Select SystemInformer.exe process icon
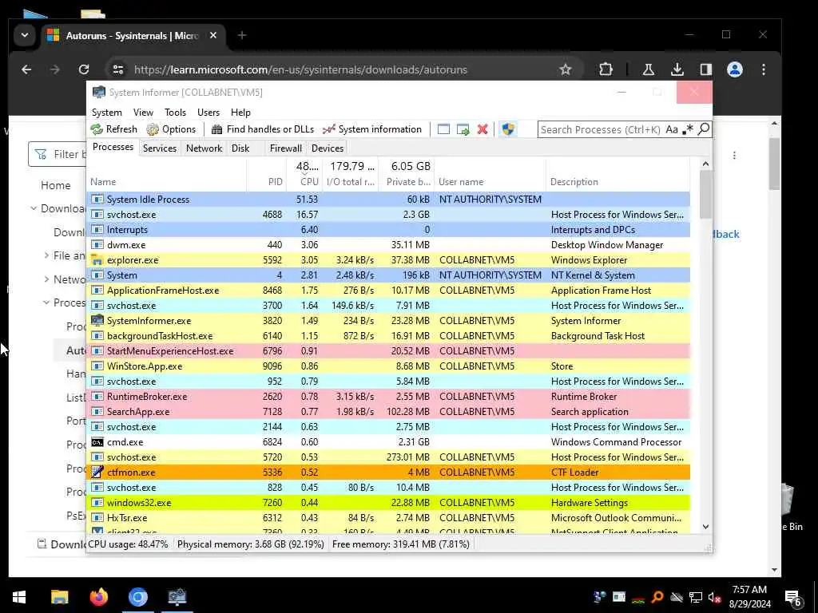The width and height of the screenshot is (818, 613). pyautogui.click(x=97, y=321)
